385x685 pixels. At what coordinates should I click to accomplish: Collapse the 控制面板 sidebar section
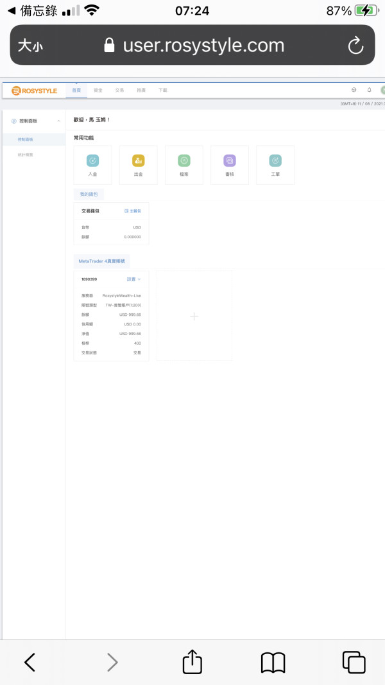click(x=58, y=121)
